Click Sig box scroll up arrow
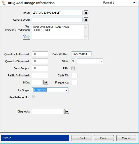Image resolution: width=139 pixels, height=144 pixels. click(x=86, y=27)
